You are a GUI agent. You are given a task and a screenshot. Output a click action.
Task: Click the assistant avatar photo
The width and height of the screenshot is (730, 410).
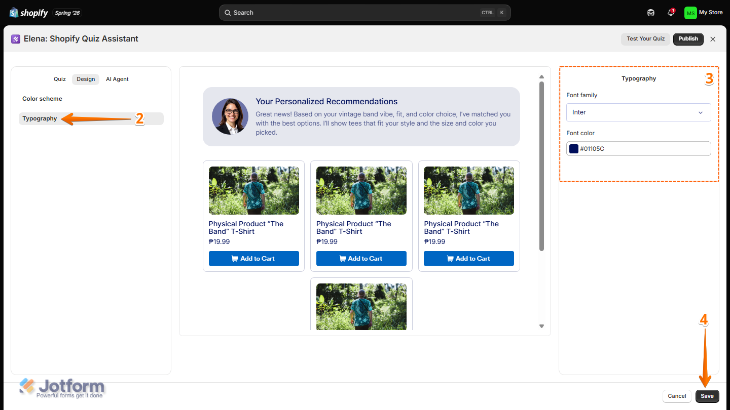pos(230,116)
